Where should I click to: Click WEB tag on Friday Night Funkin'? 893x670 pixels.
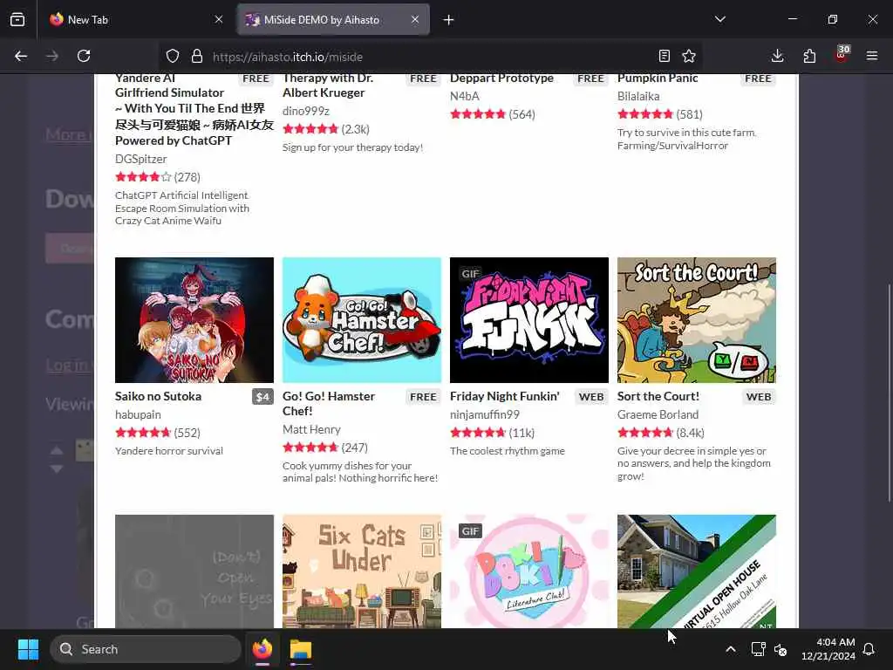point(591,397)
